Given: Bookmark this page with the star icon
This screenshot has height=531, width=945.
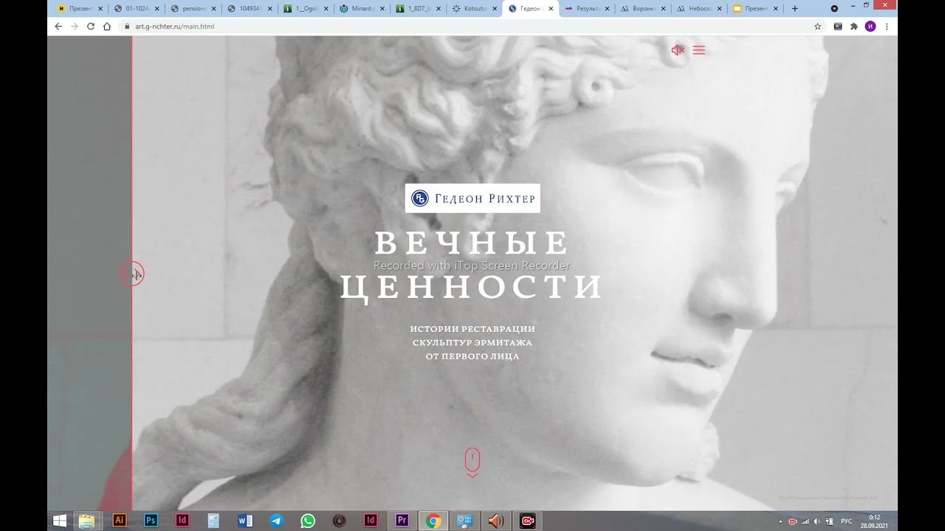Looking at the screenshot, I should click(817, 26).
